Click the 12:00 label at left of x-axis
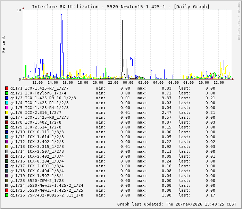 pyautogui.click(x=37, y=82)
